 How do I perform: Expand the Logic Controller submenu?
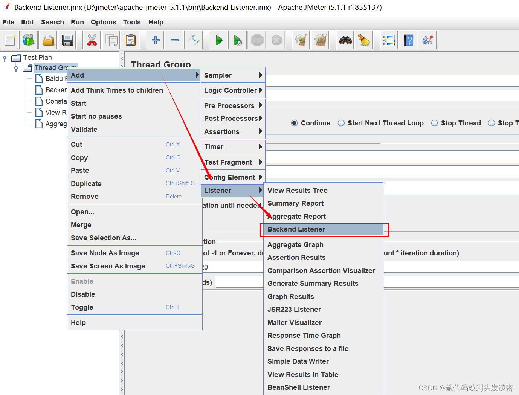(x=233, y=90)
